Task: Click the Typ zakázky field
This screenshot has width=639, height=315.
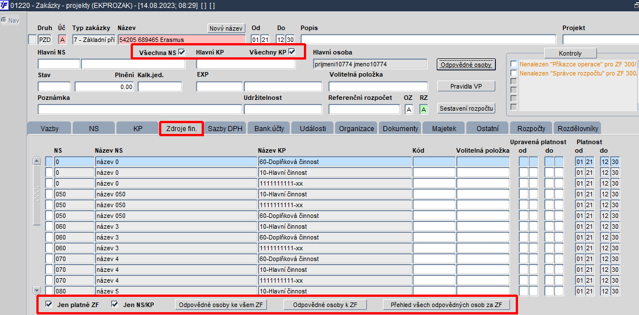Action: click(x=94, y=40)
